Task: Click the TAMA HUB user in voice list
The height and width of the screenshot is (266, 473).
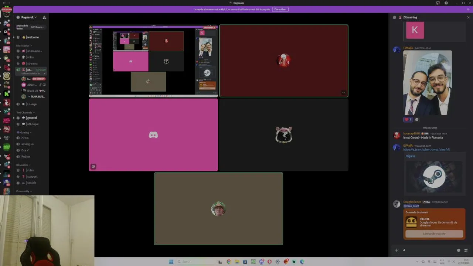Action: (33, 97)
